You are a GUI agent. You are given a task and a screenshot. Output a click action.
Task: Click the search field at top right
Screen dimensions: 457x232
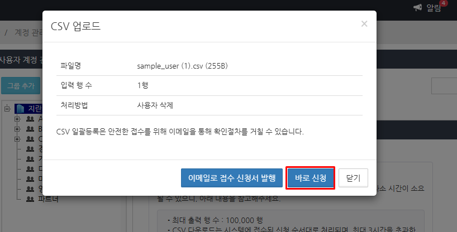pyautogui.click(x=444, y=86)
